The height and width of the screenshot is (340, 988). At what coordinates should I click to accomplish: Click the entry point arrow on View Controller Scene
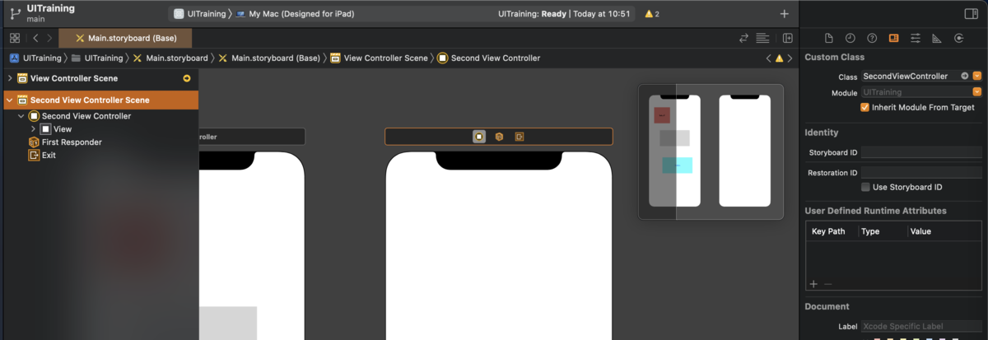(187, 78)
